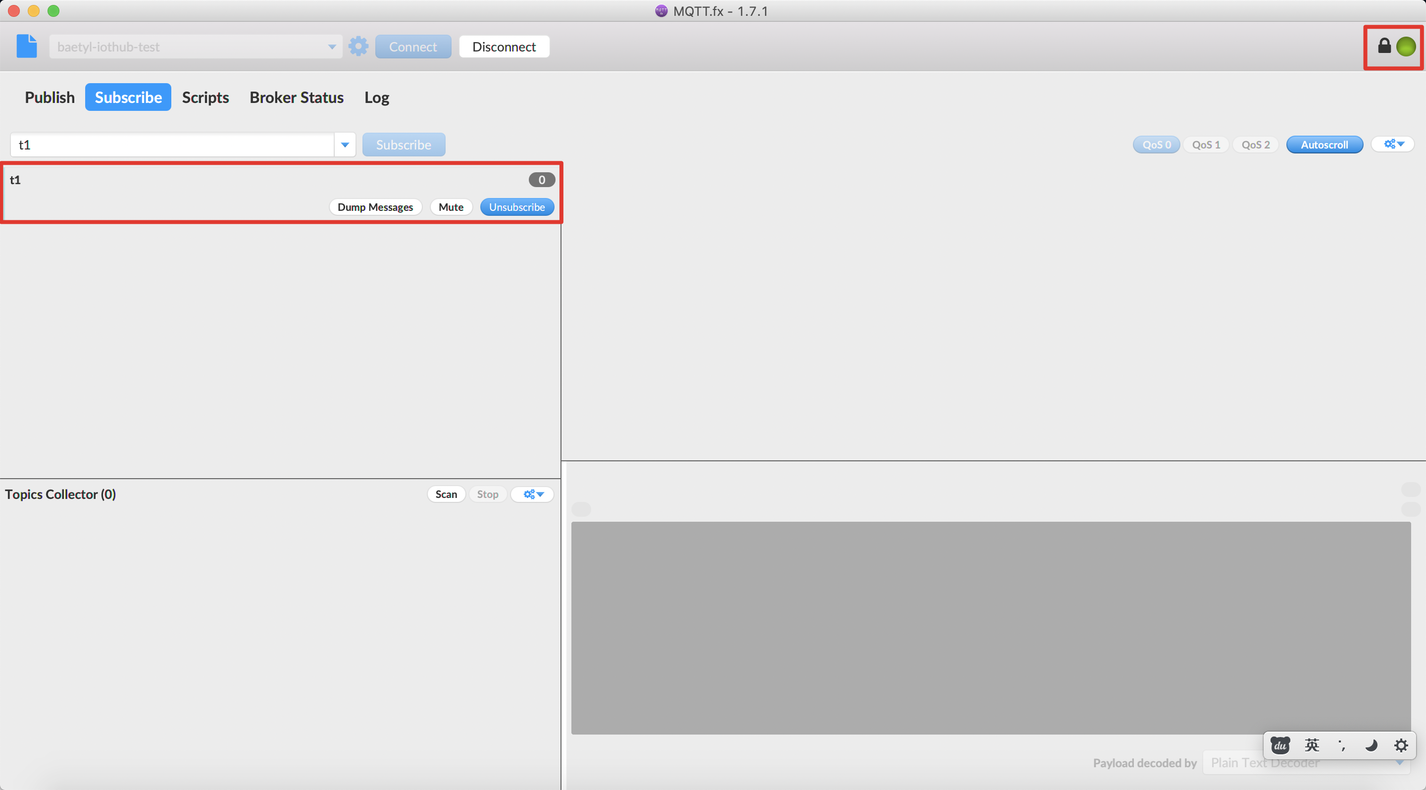Select the t1 subscription entry
The width and height of the screenshot is (1426, 790).
click(282, 193)
